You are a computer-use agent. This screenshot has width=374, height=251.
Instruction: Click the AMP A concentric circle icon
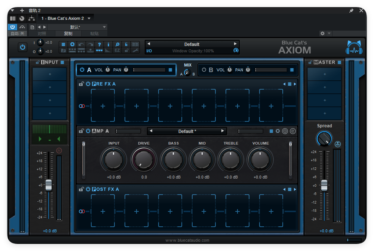click(x=285, y=131)
